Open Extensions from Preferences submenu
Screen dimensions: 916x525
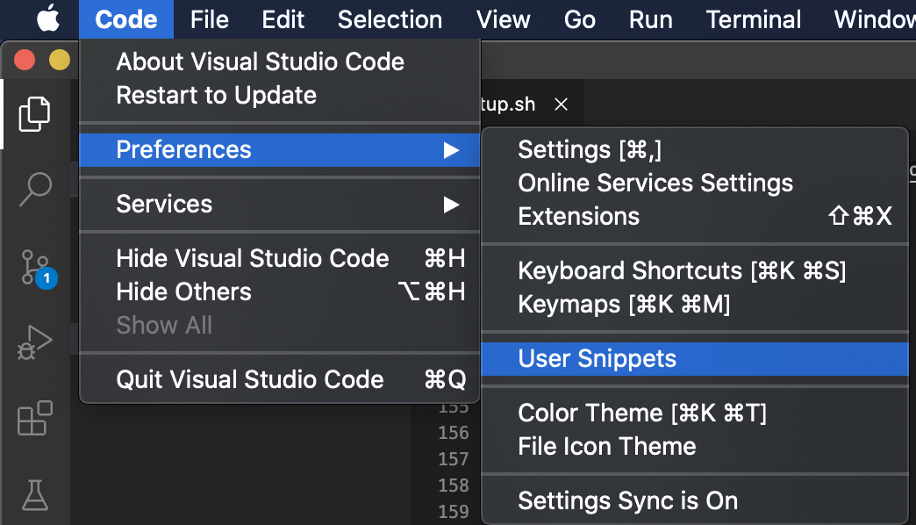coord(579,216)
